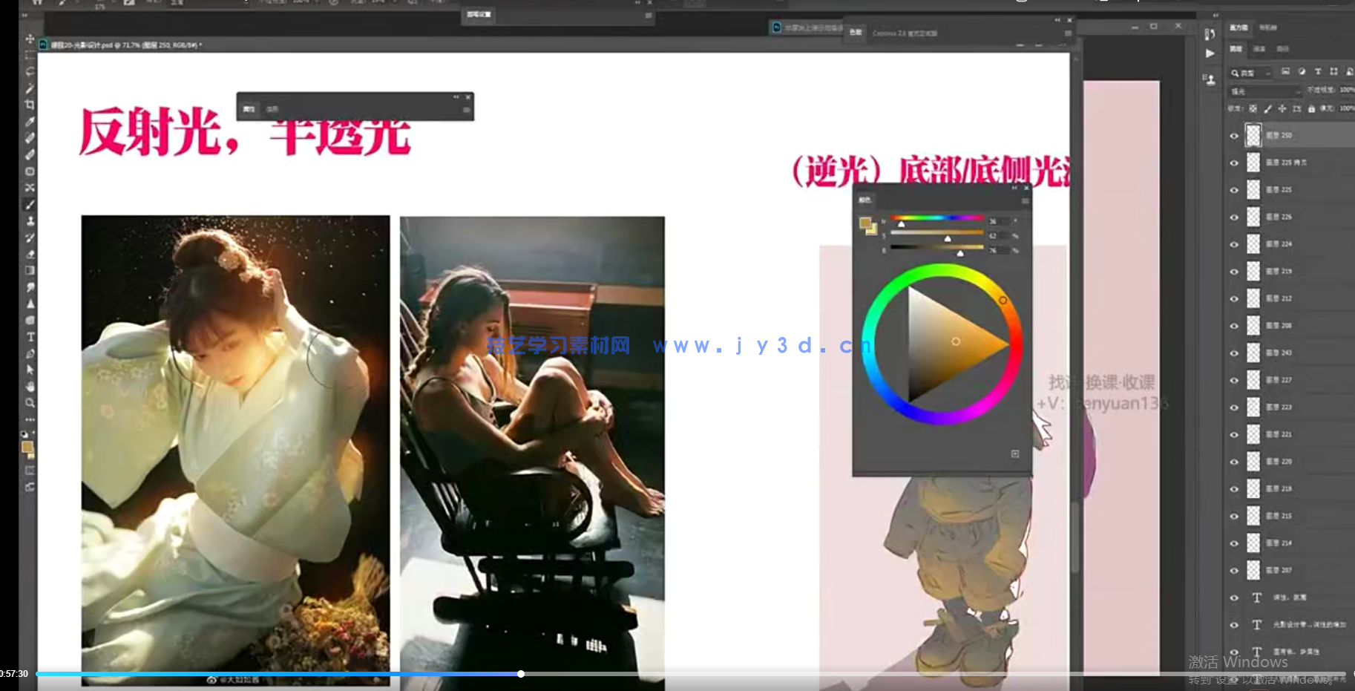Viewport: 1355px width, 691px height.
Task: Open the layer blend mode dropdown
Action: pos(1265,91)
